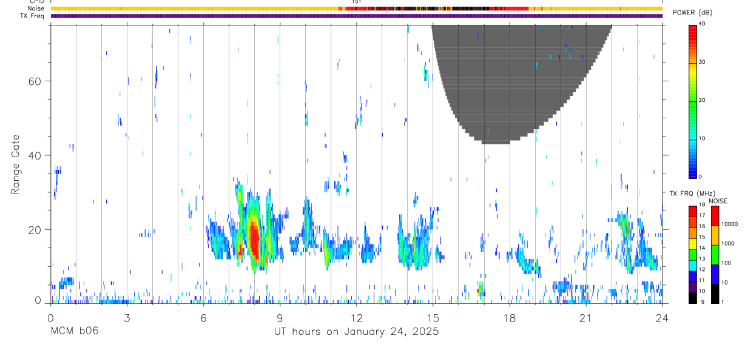Click the 'Range Gate' y-axis label
Screen dimensions: 745x344
pyautogui.click(x=17, y=165)
